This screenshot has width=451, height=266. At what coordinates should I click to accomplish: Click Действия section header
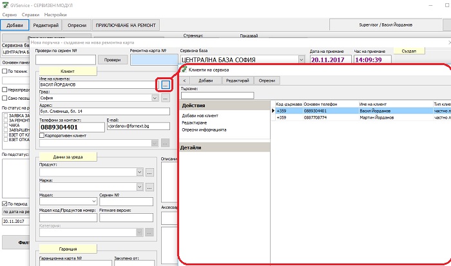pyautogui.click(x=225, y=106)
